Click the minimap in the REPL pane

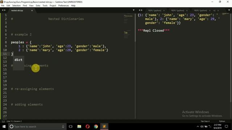point(225,14)
